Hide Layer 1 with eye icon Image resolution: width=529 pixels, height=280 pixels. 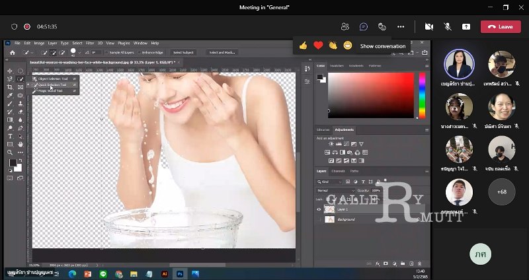(319, 209)
